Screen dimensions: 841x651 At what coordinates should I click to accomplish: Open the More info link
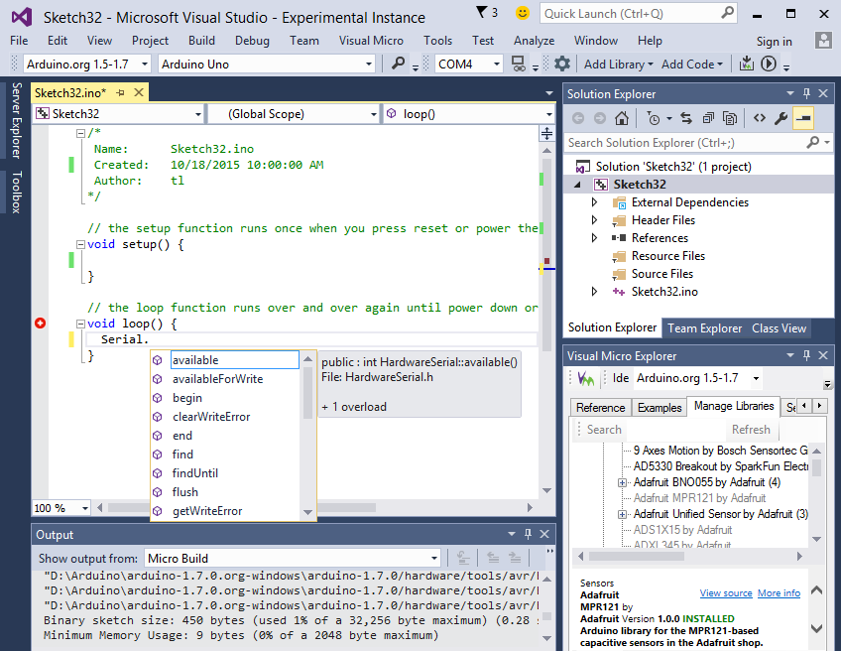coord(779,593)
